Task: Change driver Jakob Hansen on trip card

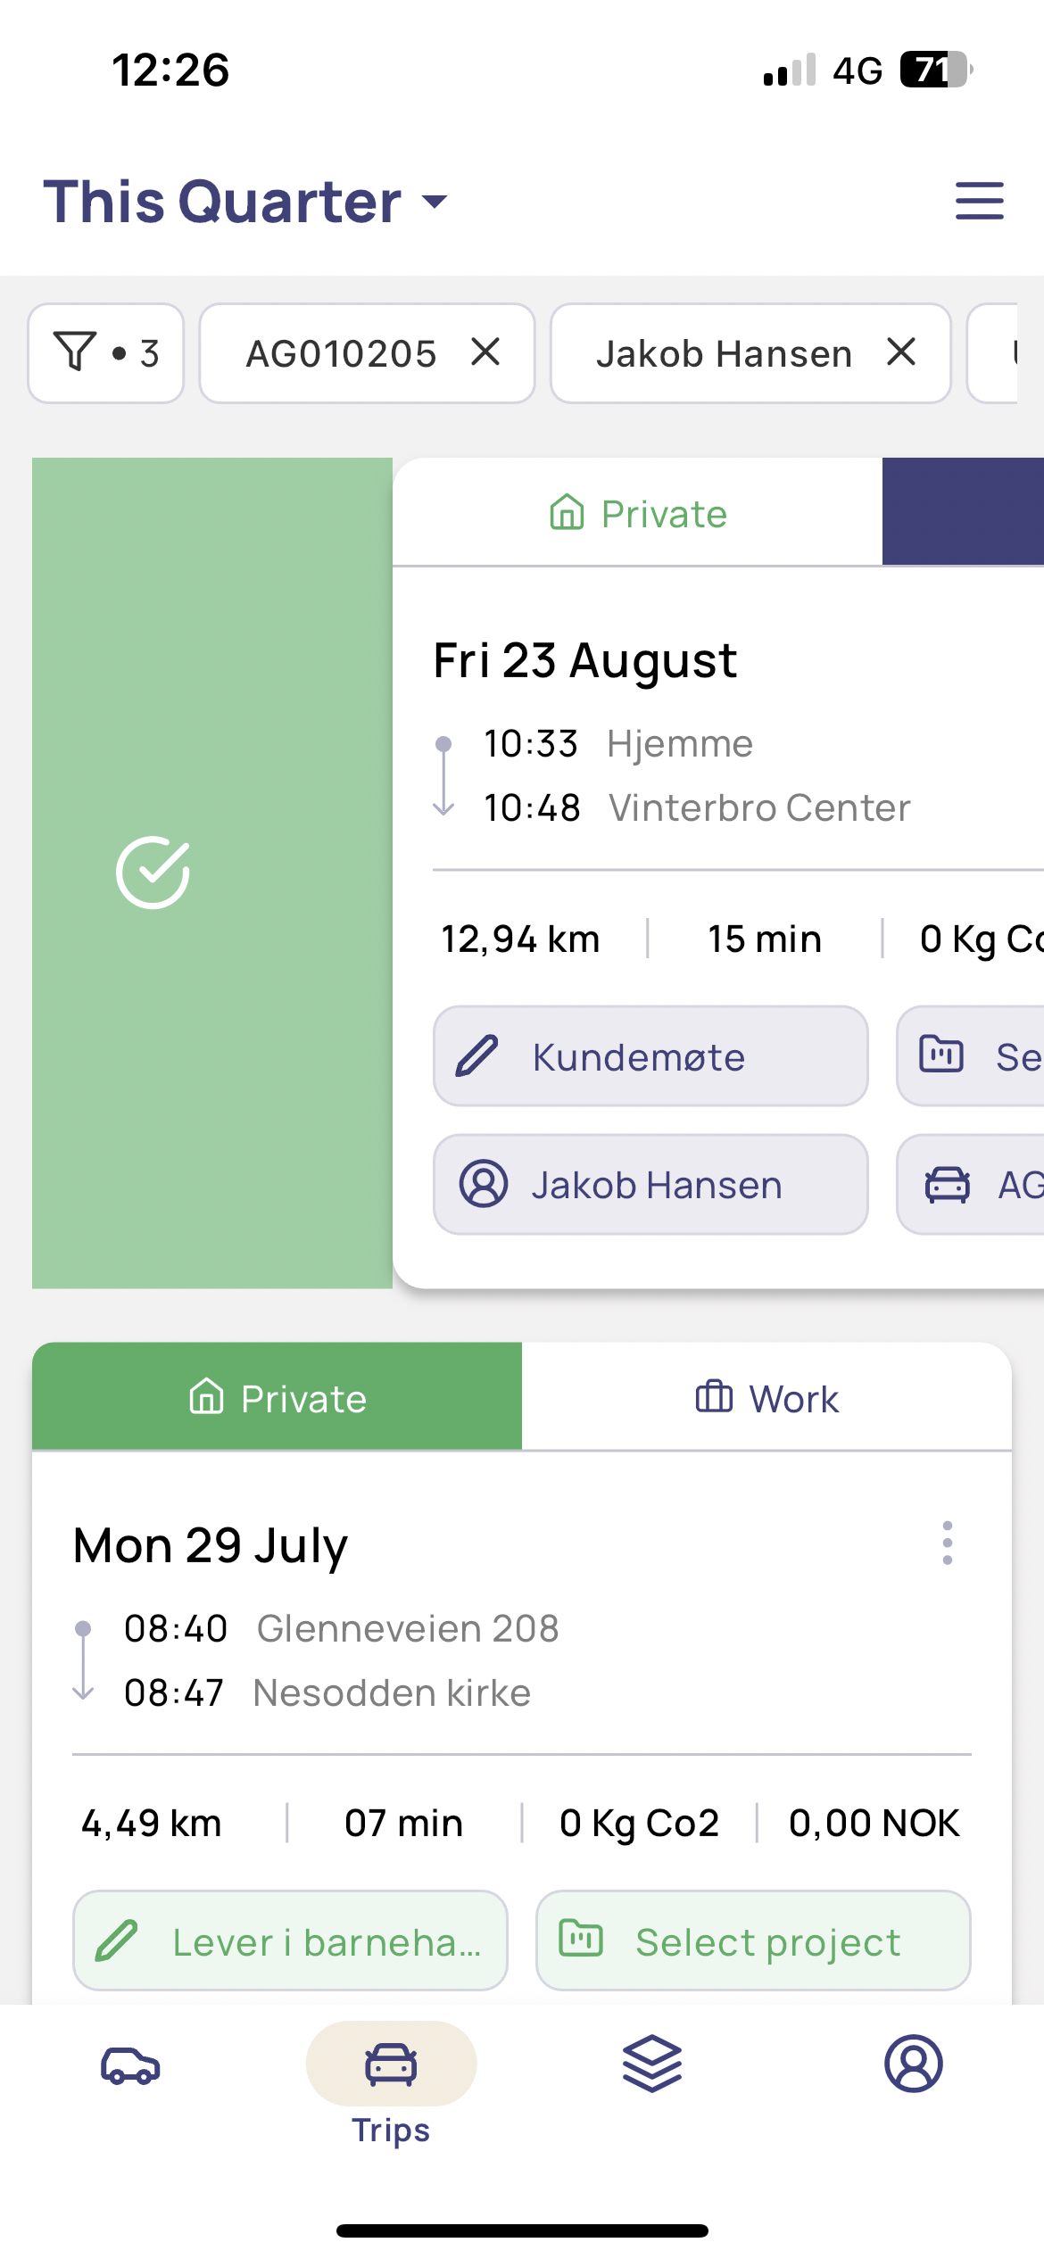Action: point(650,1185)
